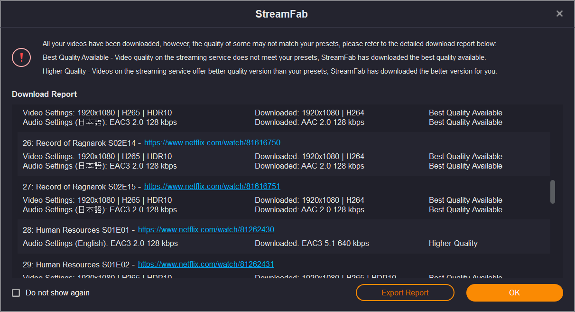Image resolution: width=575 pixels, height=312 pixels.
Task: Click the 'Higher Quality' status label
Action: (x=453, y=243)
